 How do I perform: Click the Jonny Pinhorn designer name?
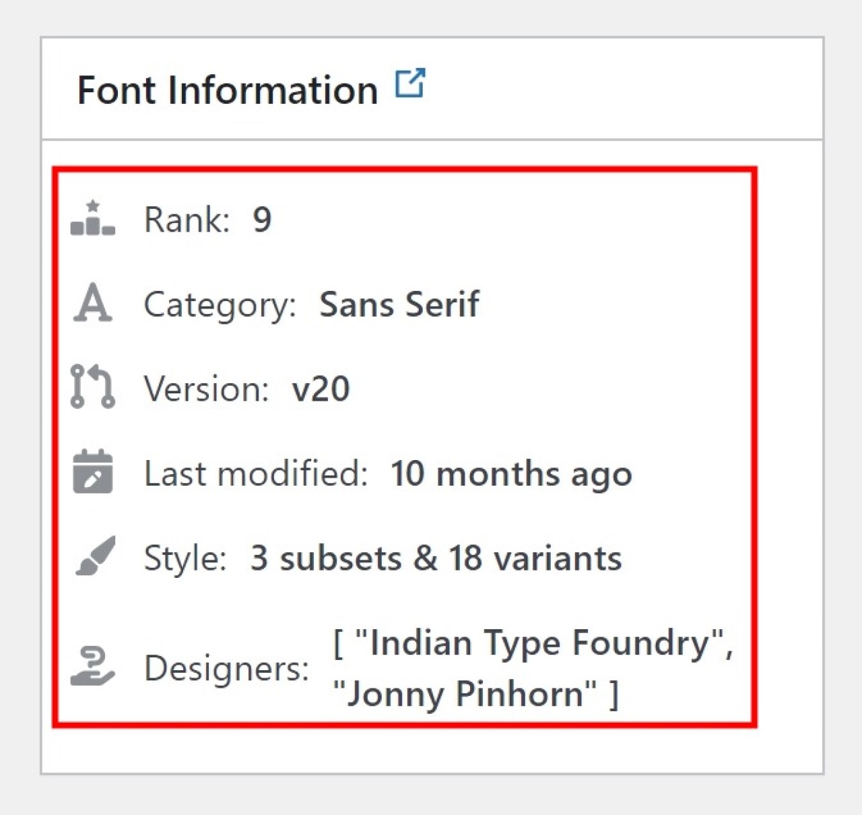[465, 694]
